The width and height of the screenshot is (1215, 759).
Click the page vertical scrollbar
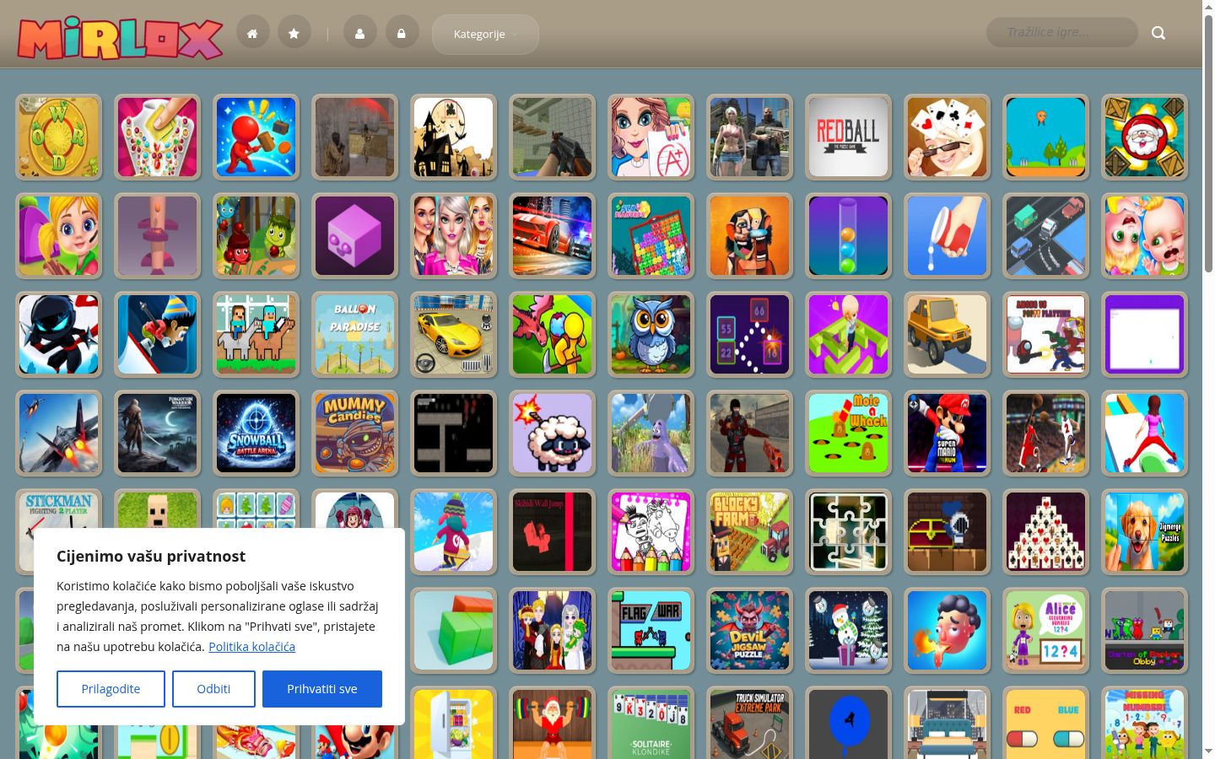(1208, 143)
